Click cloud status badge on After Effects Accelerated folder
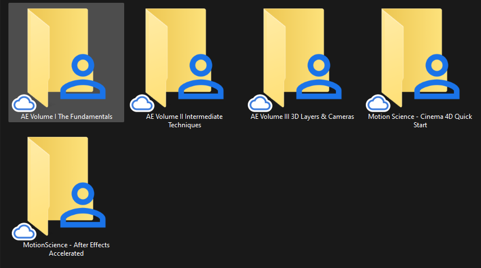The height and width of the screenshot is (268, 481). [x=24, y=232]
